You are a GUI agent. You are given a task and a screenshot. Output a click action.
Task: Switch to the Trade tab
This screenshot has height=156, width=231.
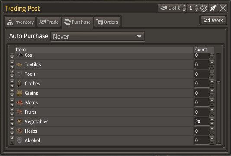(x=49, y=22)
